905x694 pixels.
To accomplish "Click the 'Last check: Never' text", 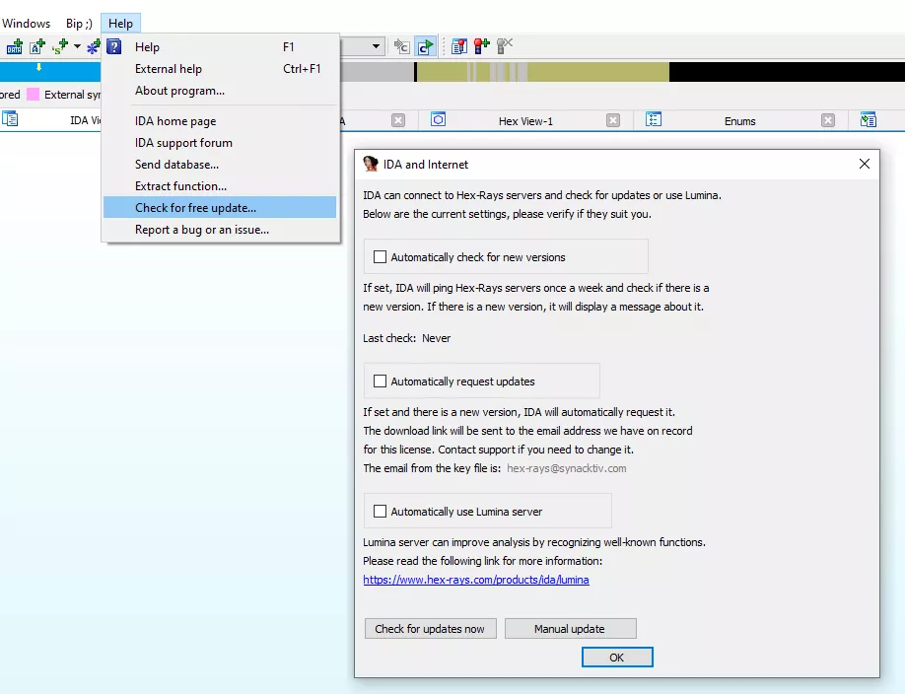I will [406, 338].
